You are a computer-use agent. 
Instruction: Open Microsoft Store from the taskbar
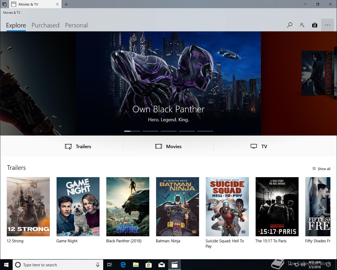click(x=149, y=265)
